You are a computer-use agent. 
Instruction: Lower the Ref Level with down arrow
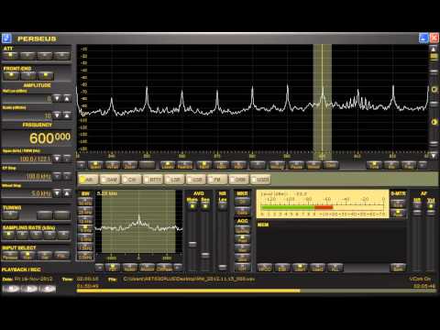tap(57, 98)
